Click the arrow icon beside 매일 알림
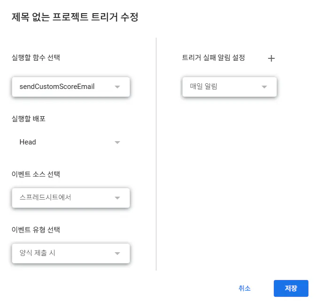 pos(264,87)
